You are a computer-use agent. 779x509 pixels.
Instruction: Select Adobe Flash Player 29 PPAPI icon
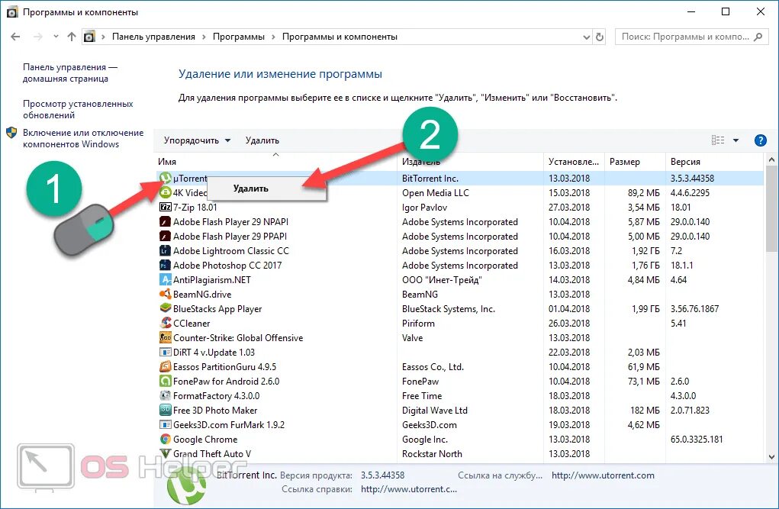click(165, 236)
